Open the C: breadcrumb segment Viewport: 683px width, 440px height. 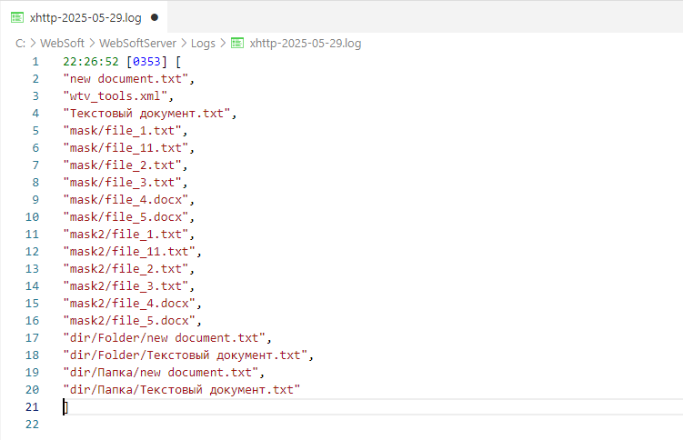coord(20,43)
